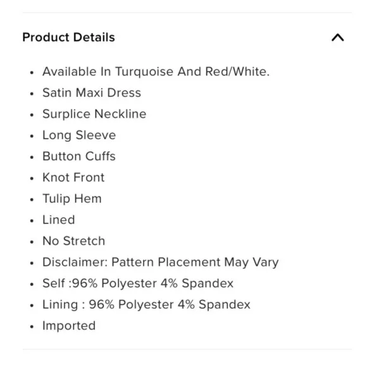Viewport: 367px width, 367px height.
Task: Click the bullet point beside 'Imported'
Action: pos(32,327)
